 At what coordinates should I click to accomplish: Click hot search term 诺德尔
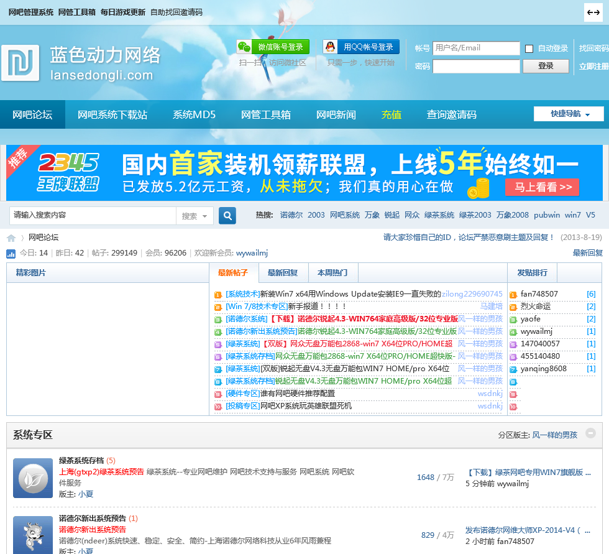[291, 215]
